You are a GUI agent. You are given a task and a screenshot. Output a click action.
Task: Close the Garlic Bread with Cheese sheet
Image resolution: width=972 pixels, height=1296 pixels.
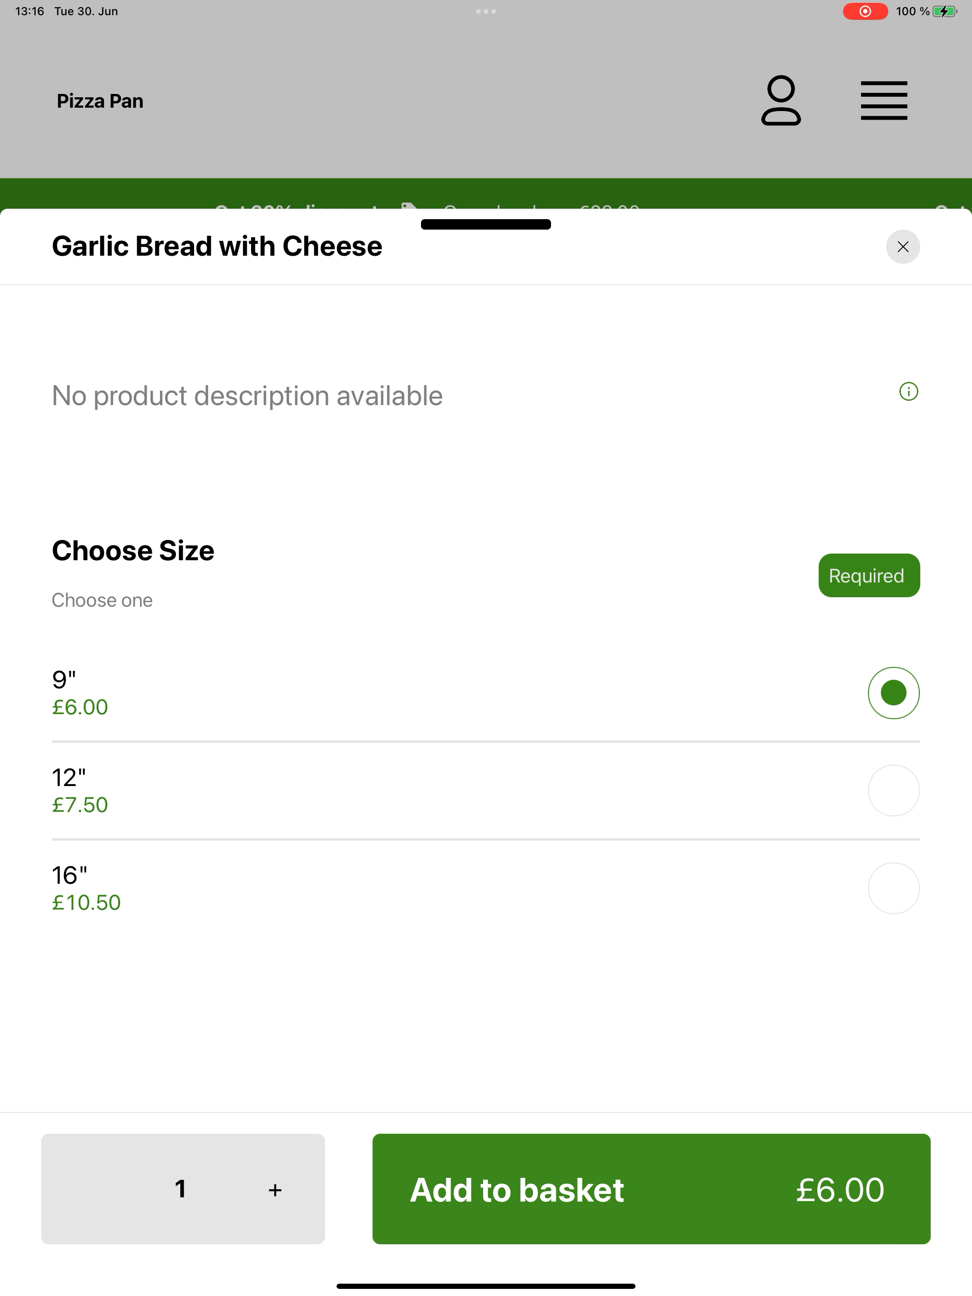tap(903, 247)
